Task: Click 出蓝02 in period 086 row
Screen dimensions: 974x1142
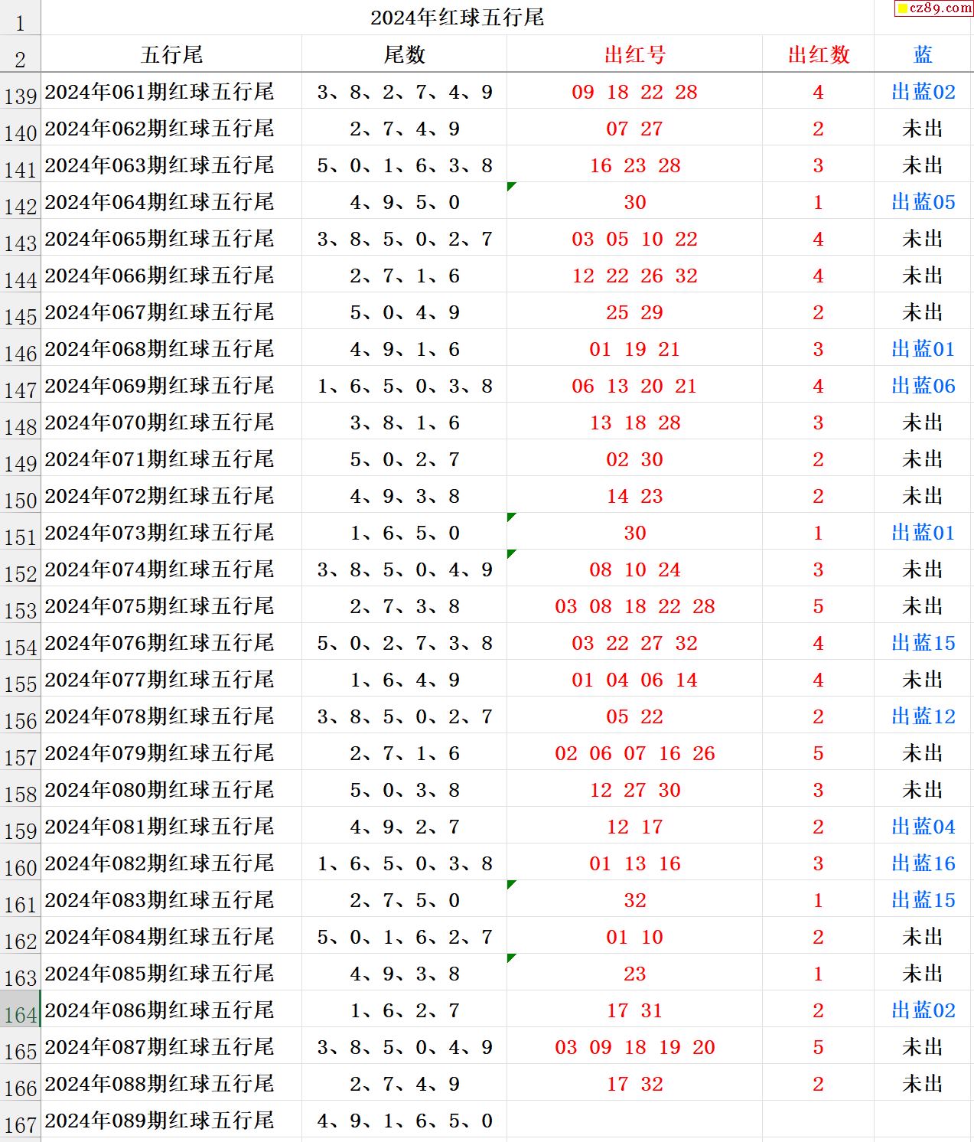Action: click(923, 1010)
